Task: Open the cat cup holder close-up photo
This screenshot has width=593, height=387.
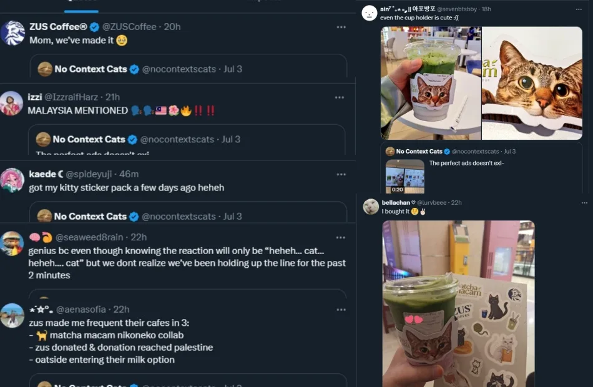Action: click(x=531, y=83)
